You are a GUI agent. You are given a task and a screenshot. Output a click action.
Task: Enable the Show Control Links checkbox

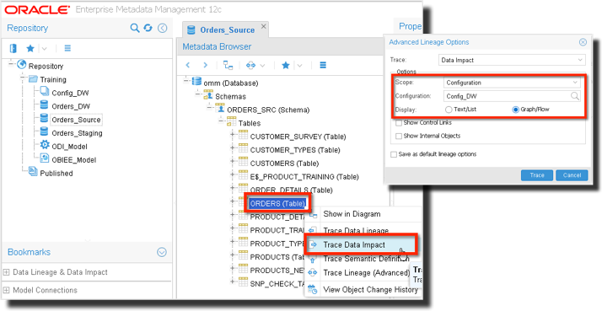pos(399,123)
